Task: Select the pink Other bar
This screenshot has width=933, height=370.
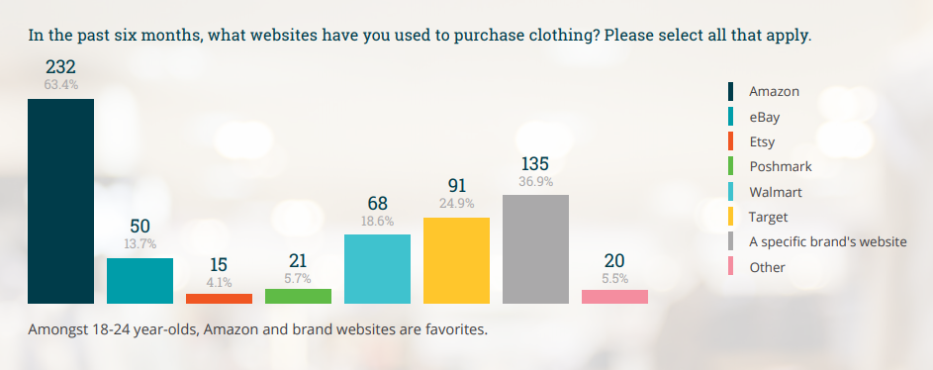Action: (x=614, y=297)
